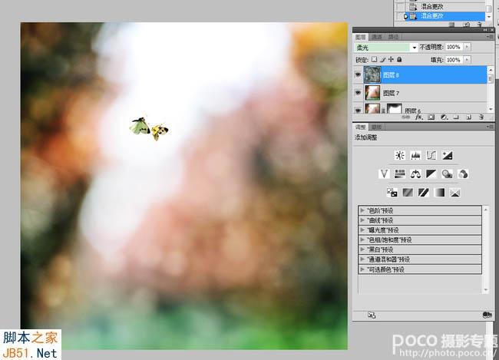Toggle lock position icon
The image size is (499, 360).
point(391,60)
